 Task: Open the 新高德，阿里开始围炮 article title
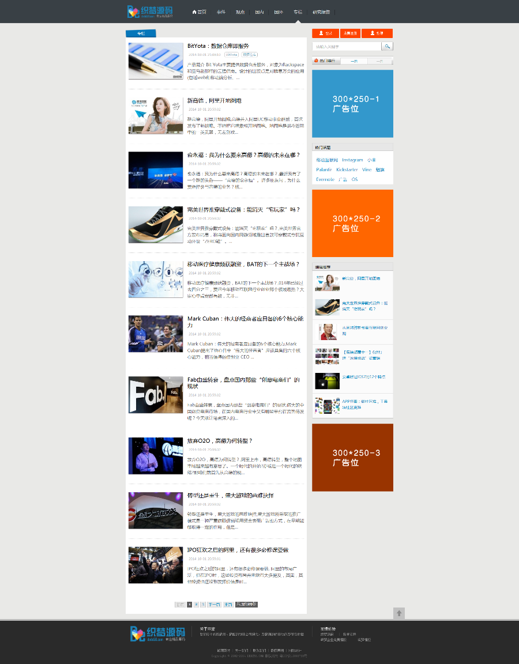coord(215,101)
